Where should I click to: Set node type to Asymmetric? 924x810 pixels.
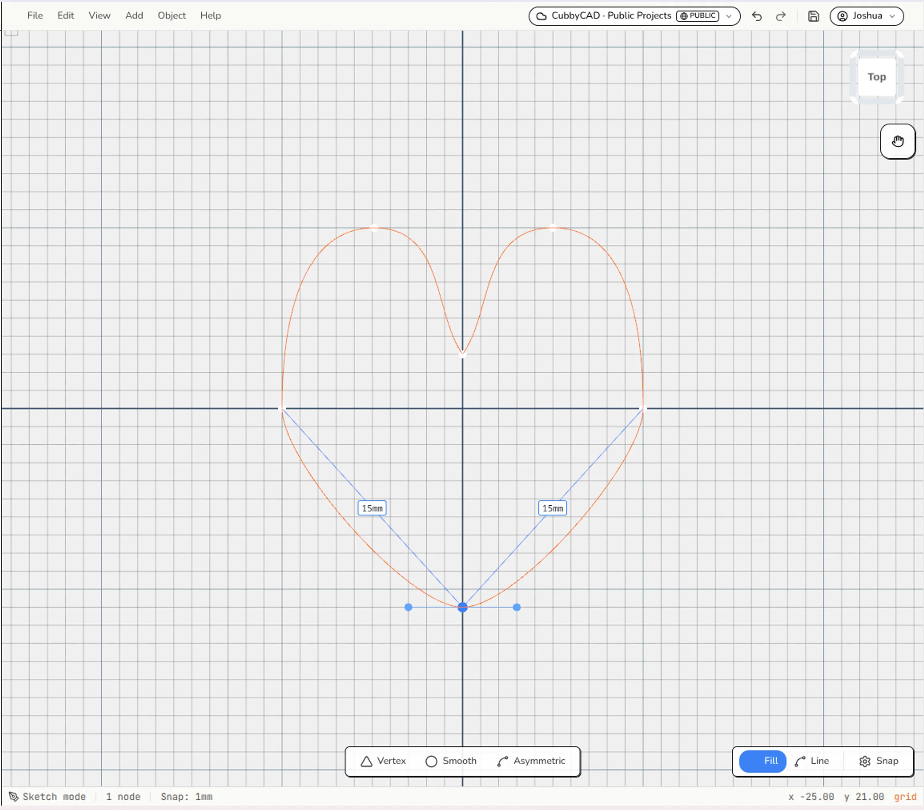[531, 761]
